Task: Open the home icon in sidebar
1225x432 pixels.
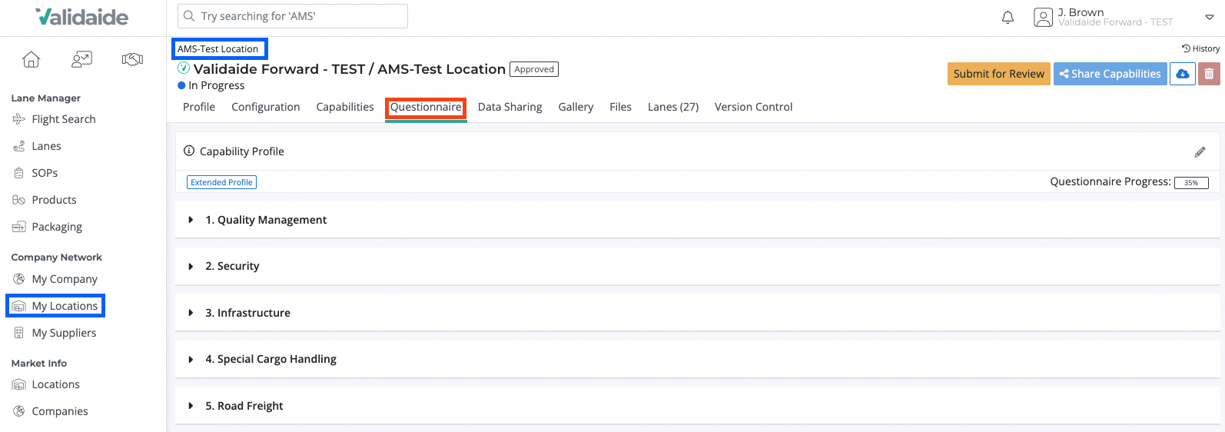Action: (31, 59)
